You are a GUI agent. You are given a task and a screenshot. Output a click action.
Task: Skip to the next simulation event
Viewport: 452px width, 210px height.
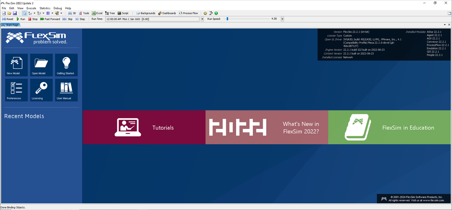tap(68, 19)
